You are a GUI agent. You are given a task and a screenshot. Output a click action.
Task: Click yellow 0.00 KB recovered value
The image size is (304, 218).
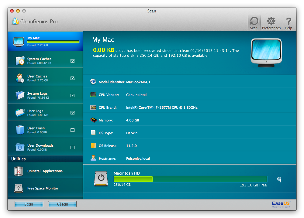tap(104, 50)
